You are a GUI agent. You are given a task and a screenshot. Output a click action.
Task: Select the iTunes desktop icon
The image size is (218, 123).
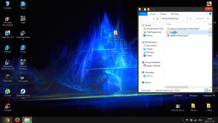click(23, 49)
